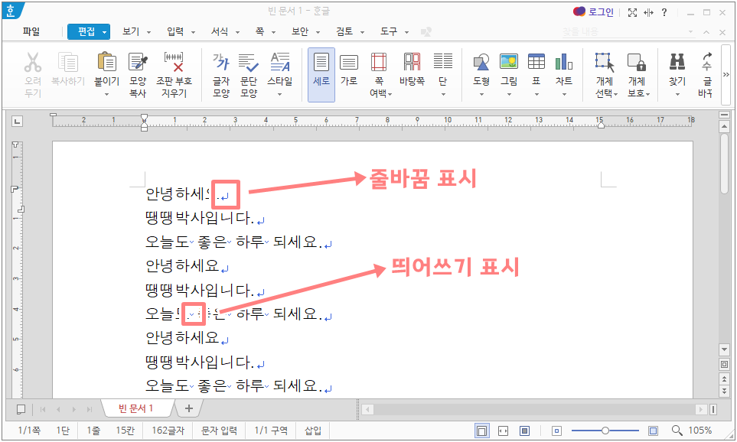Click the Object Protect (개체 보호) icon
The width and height of the screenshot is (737, 442).
tap(637, 63)
